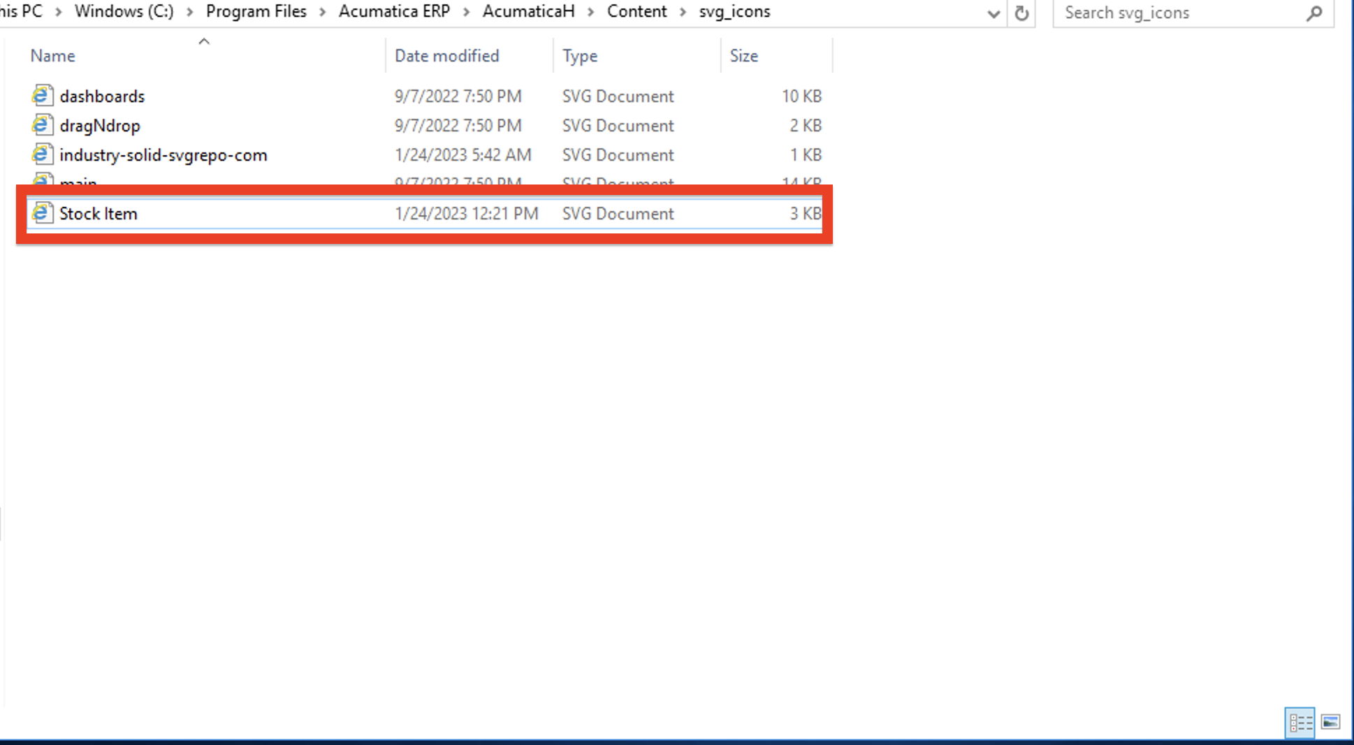This screenshot has height=745, width=1354.
Task: Click the file icon next to Stock Item
Action: click(42, 213)
